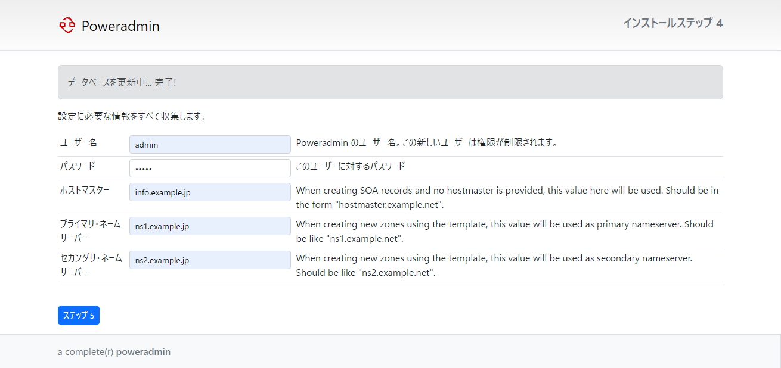Click the primary nameserver description text
This screenshot has width=781, height=368.
click(504, 231)
